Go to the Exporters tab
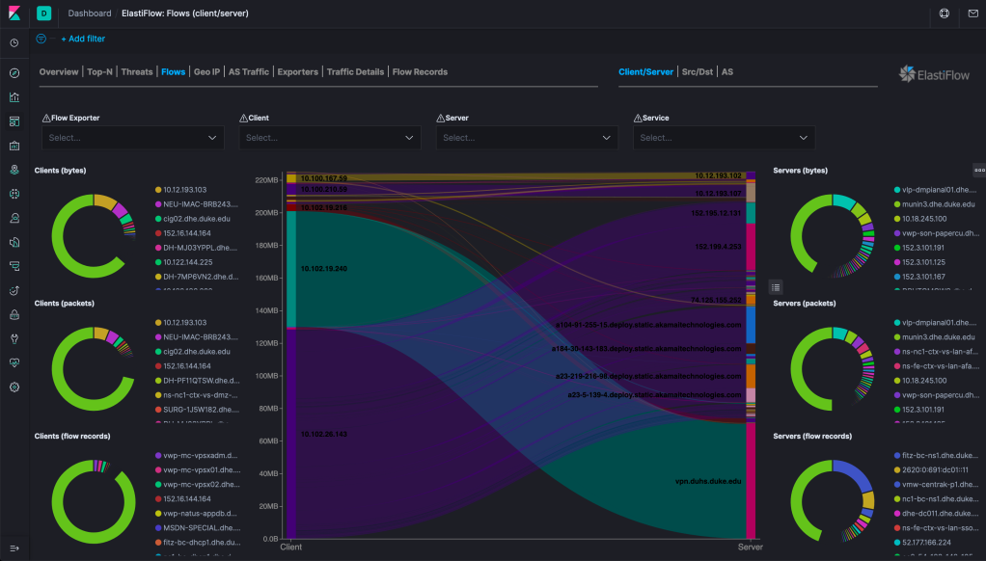Viewport: 986px width, 561px height. coord(297,72)
